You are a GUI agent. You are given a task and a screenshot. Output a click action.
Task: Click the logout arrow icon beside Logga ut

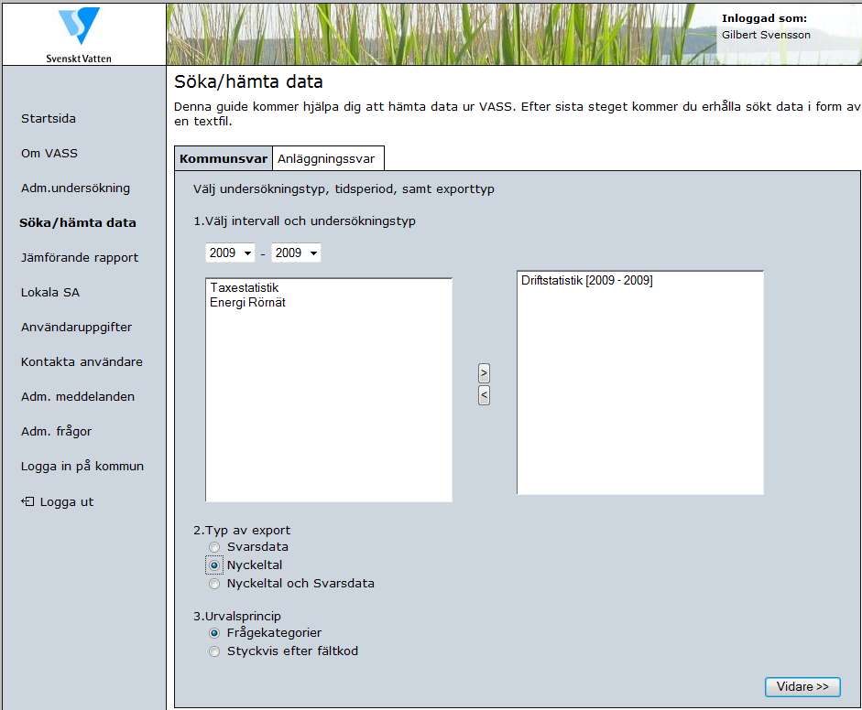(27, 501)
